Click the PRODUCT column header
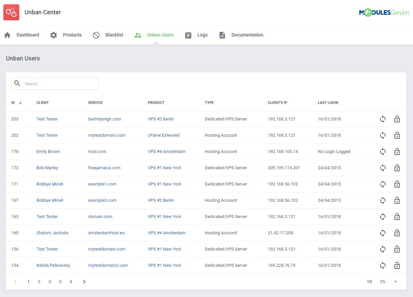 coord(156,103)
